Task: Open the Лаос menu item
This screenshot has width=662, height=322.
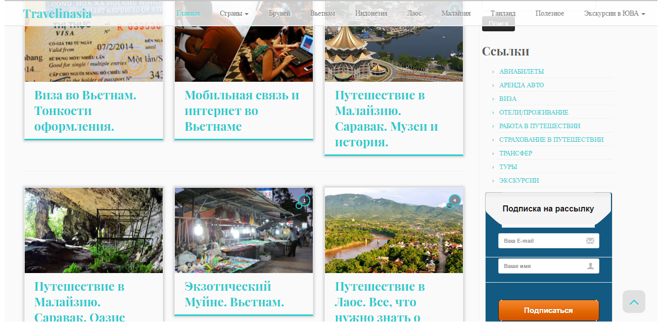Action: click(414, 14)
